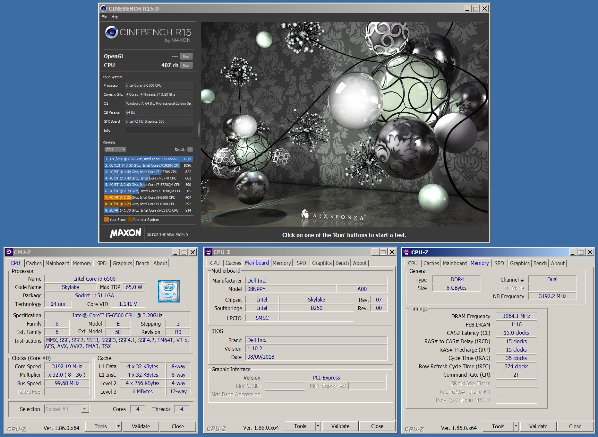The image size is (598, 437).
Task: Select ranking row 1 Xeon X5650
Action: [148, 159]
